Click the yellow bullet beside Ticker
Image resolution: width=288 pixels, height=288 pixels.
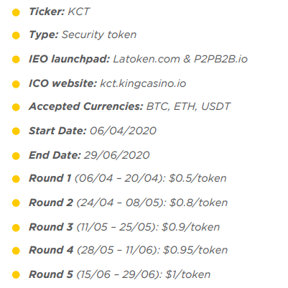pyautogui.click(x=16, y=13)
